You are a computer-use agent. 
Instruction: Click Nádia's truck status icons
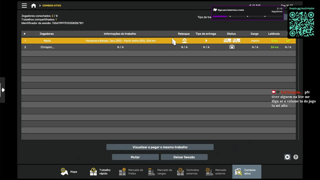coord(232,40)
